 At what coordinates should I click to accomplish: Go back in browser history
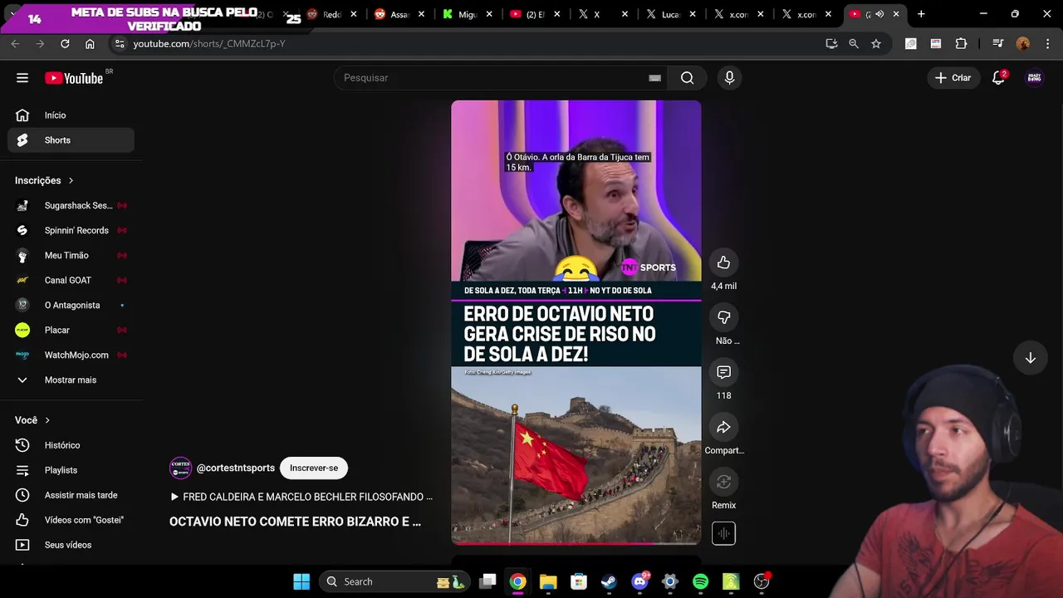[15, 43]
